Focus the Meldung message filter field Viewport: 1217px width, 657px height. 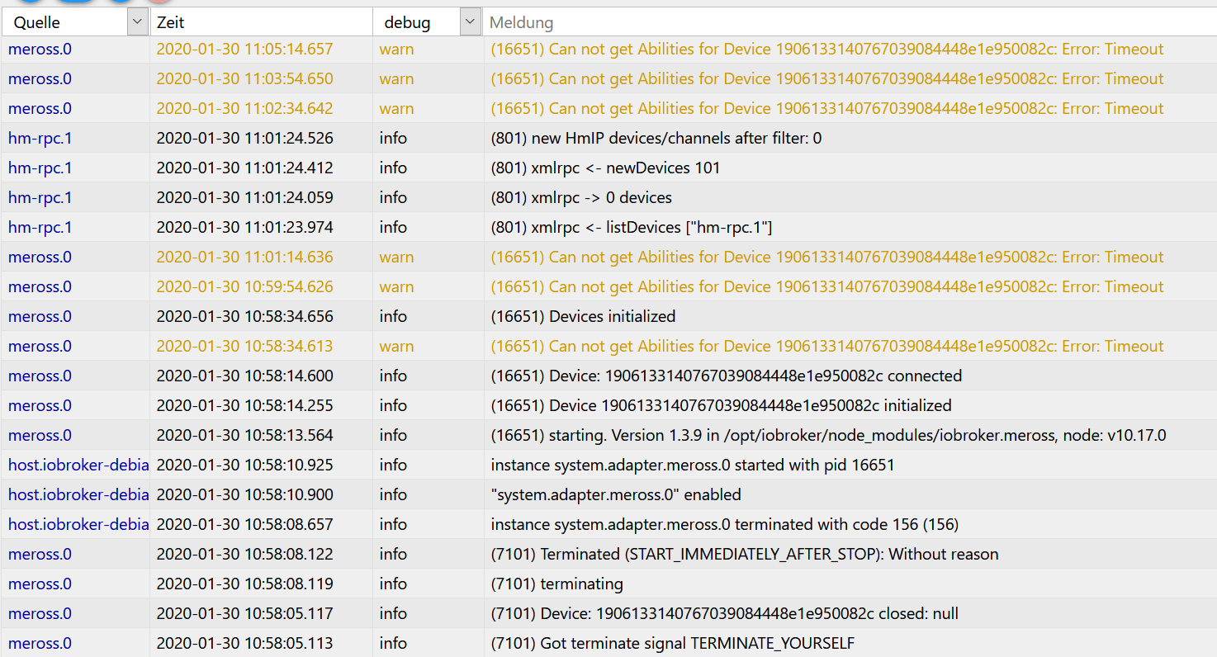click(850, 22)
